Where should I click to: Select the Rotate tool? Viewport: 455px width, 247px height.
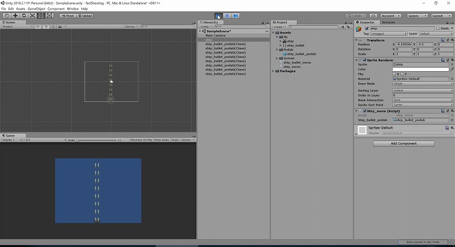[x=24, y=16]
